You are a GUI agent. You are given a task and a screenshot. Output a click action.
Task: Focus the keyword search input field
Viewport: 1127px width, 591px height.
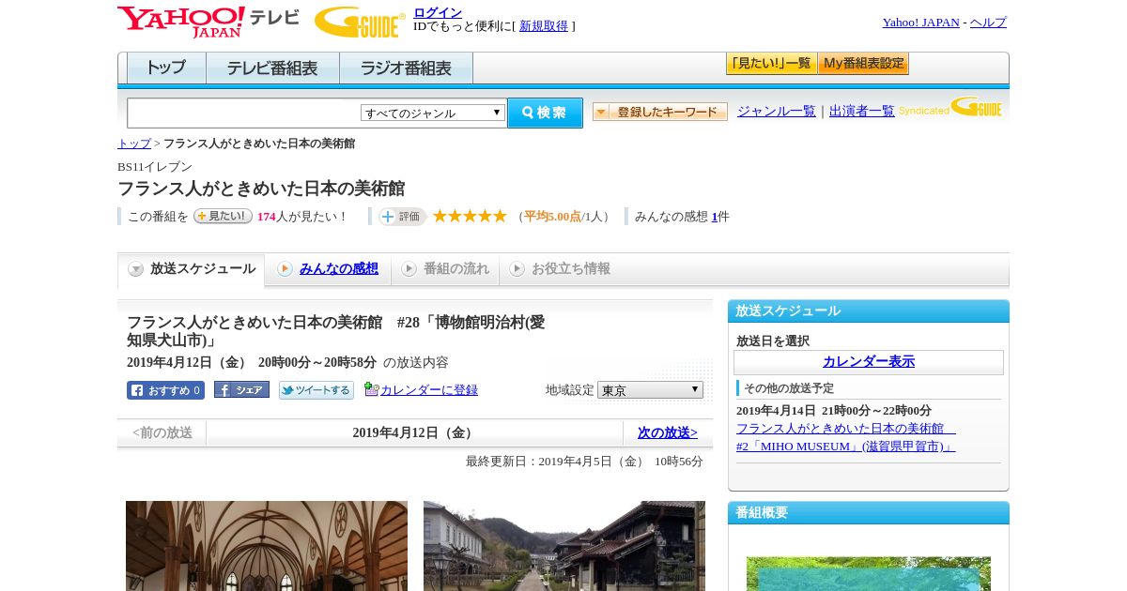[244, 113]
